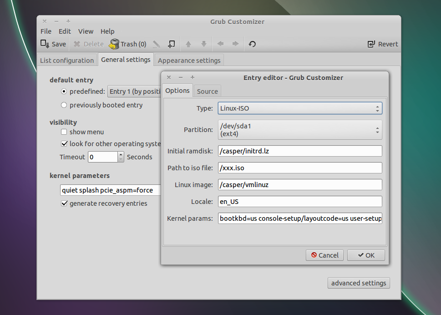Click the Linux image input field

(x=300, y=185)
